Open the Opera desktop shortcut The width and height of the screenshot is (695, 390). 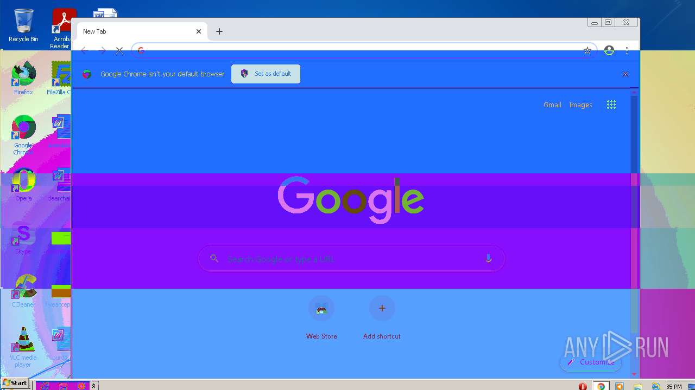23,185
